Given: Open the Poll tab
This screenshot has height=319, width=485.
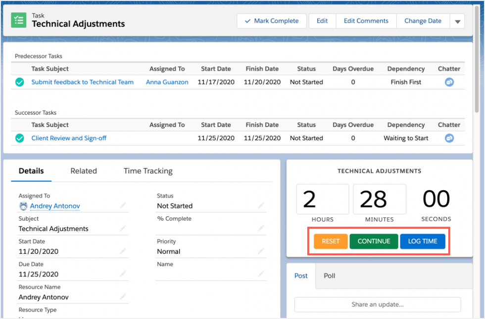Looking at the screenshot, I should click(x=329, y=276).
